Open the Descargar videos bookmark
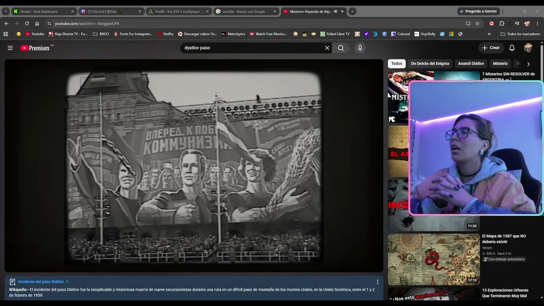544x306 pixels. (x=198, y=34)
